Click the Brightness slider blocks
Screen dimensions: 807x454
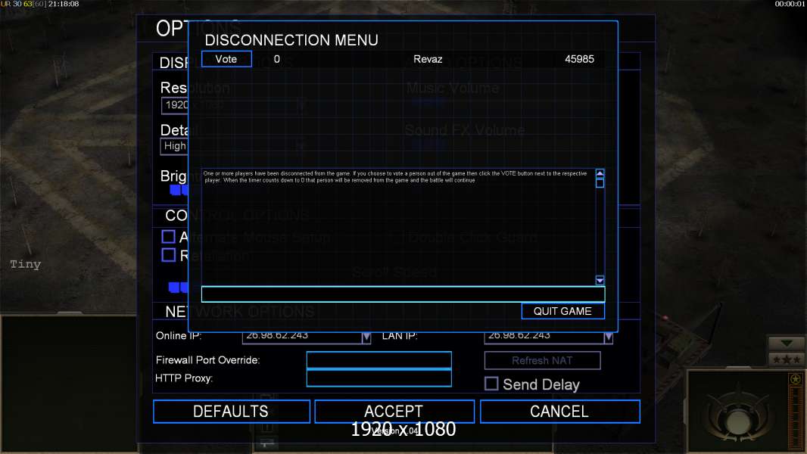coord(179,190)
